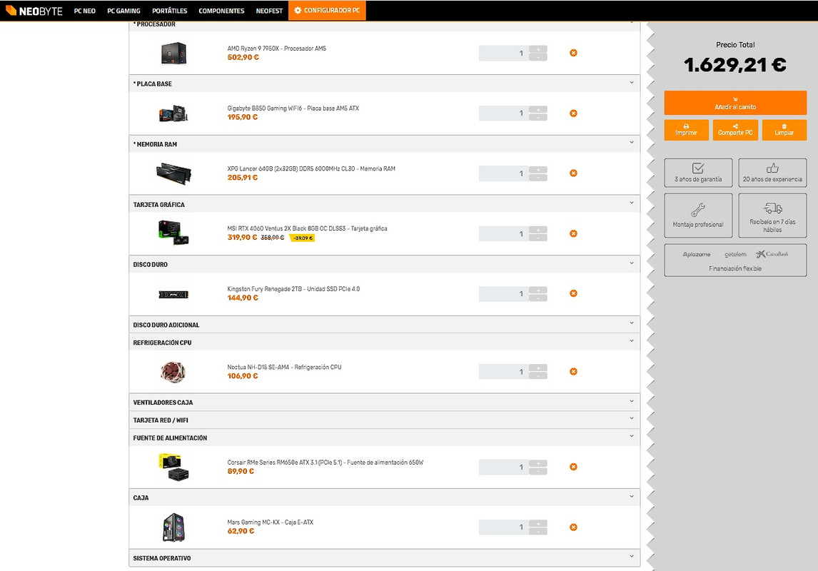Decrease quantity of MSI RTX 4060 card
The height and width of the screenshot is (571, 818).
point(538,238)
